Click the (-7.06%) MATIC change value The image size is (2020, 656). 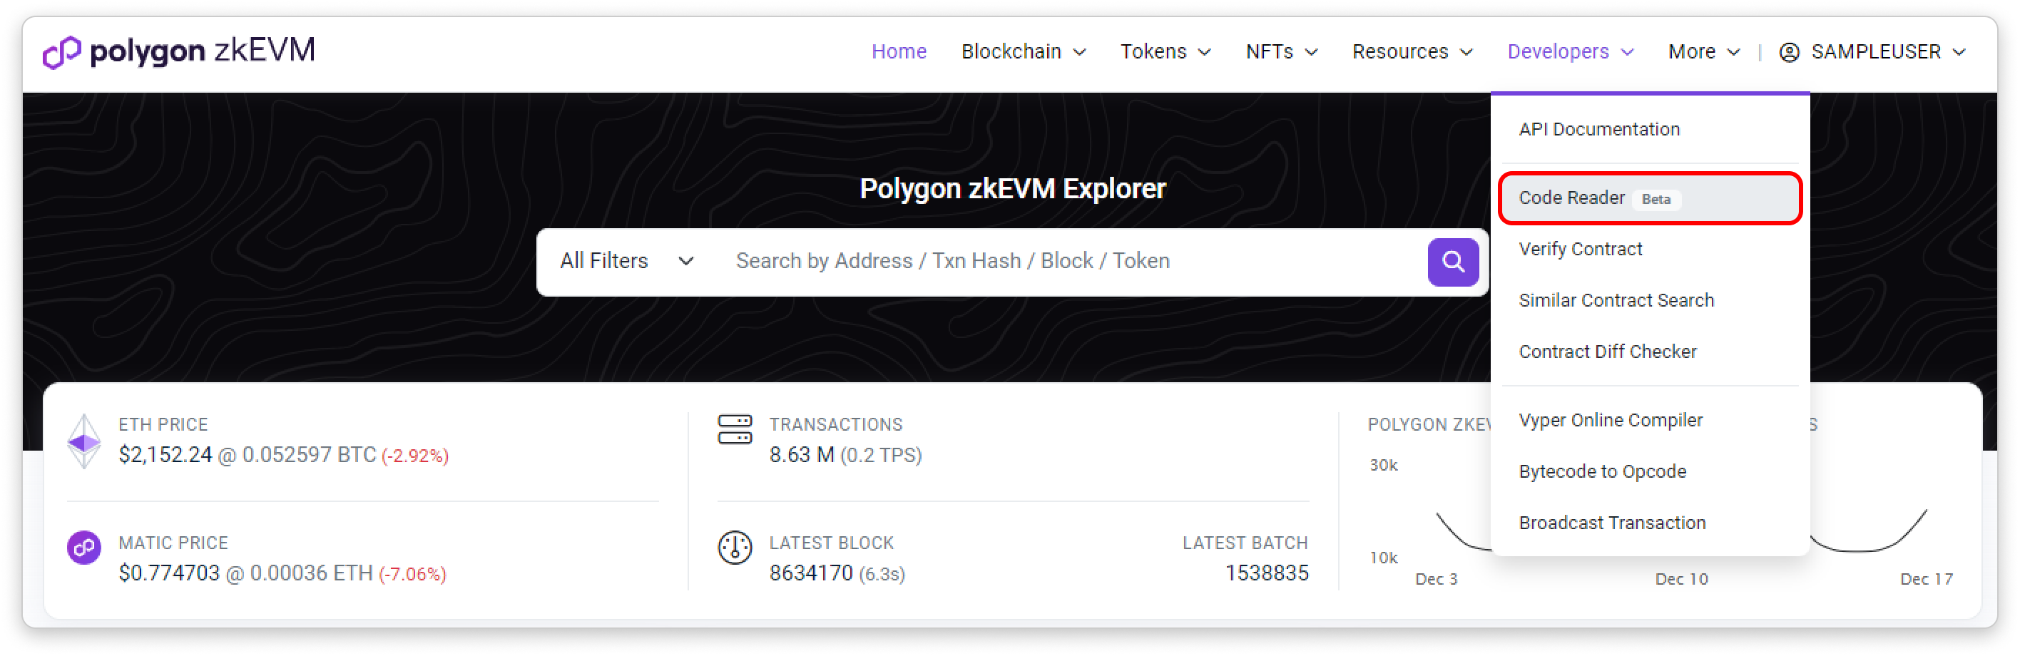tap(412, 575)
